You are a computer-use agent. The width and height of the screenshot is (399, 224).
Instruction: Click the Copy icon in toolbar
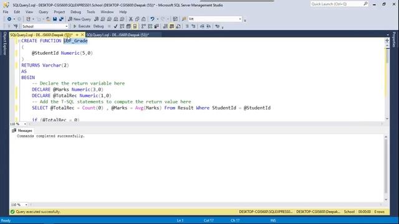(137, 19)
